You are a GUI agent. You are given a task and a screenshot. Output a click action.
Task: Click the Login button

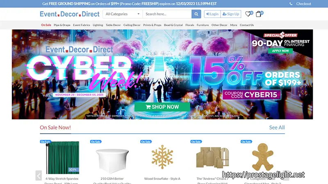[x=212, y=14]
